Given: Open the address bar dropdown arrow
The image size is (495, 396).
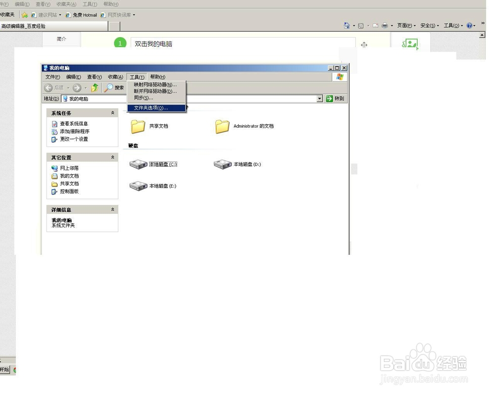Looking at the screenshot, I should coord(320,99).
